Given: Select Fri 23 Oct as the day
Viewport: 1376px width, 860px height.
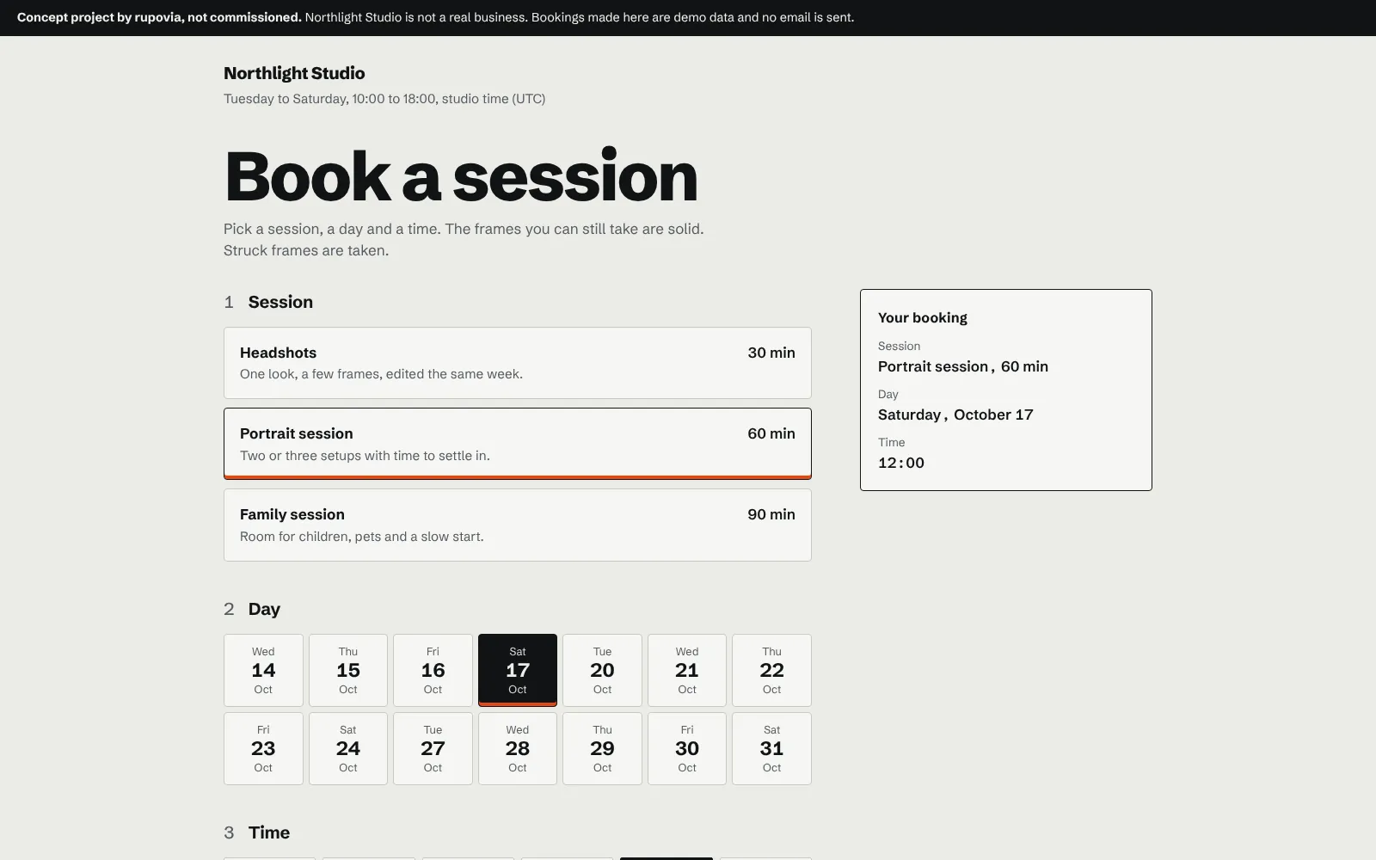Looking at the screenshot, I should click(x=263, y=748).
